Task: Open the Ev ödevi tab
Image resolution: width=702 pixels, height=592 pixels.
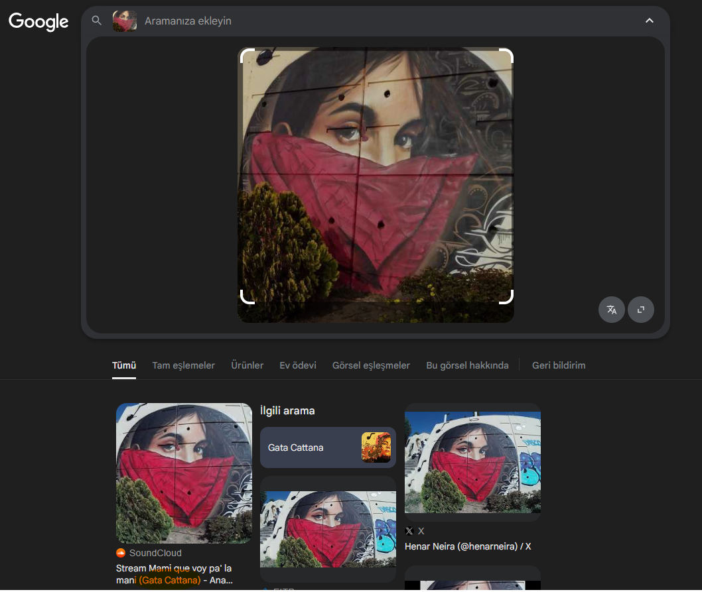Action: coord(297,365)
